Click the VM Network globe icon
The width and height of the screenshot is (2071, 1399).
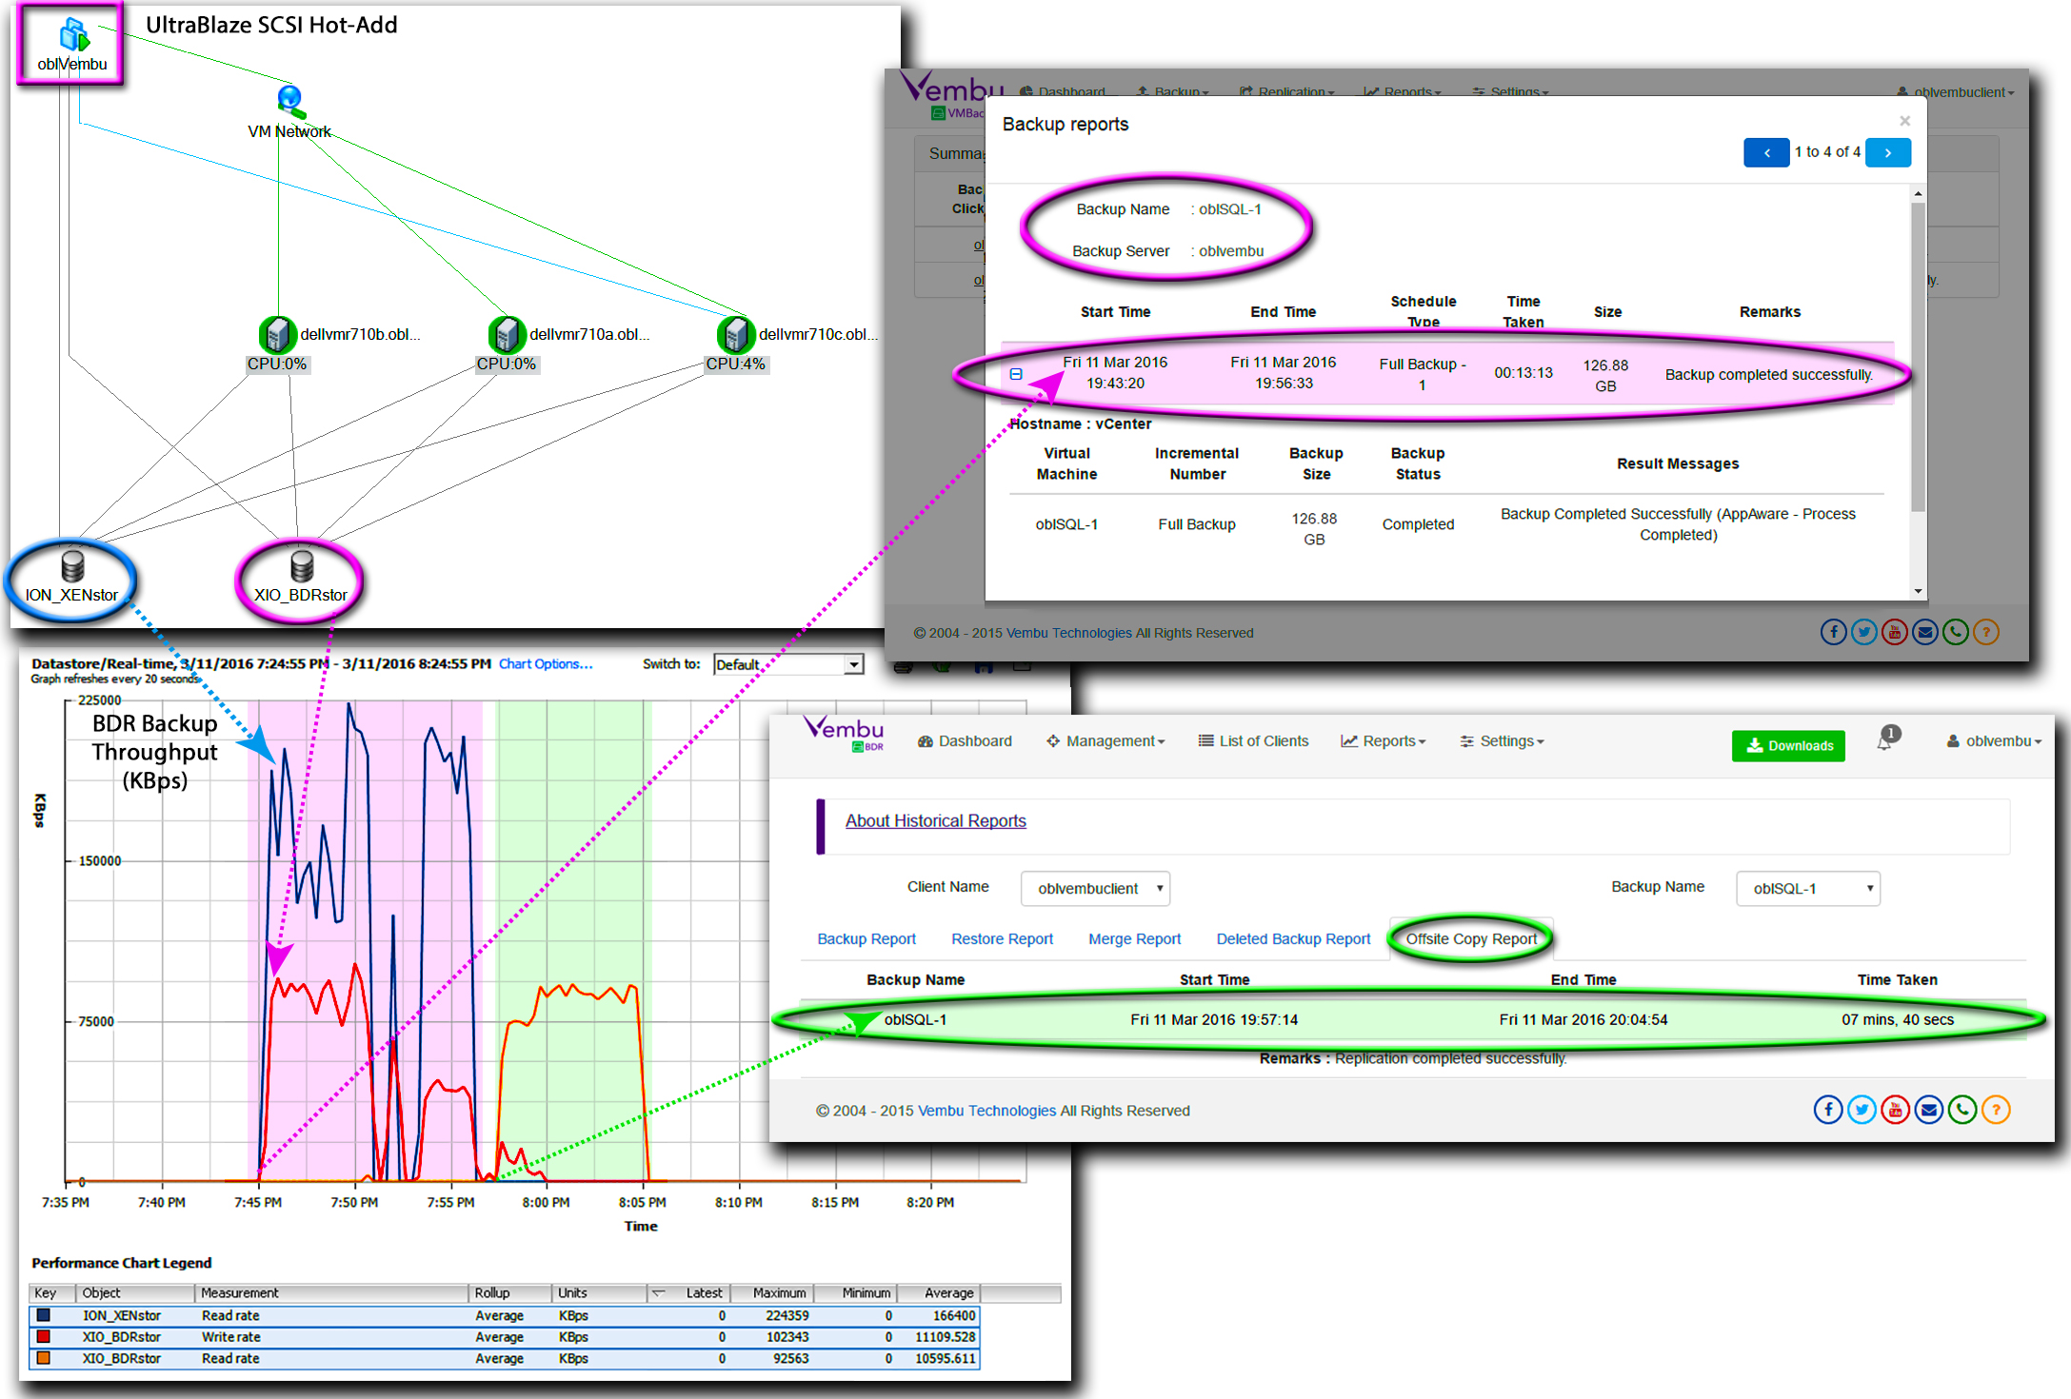tap(290, 101)
